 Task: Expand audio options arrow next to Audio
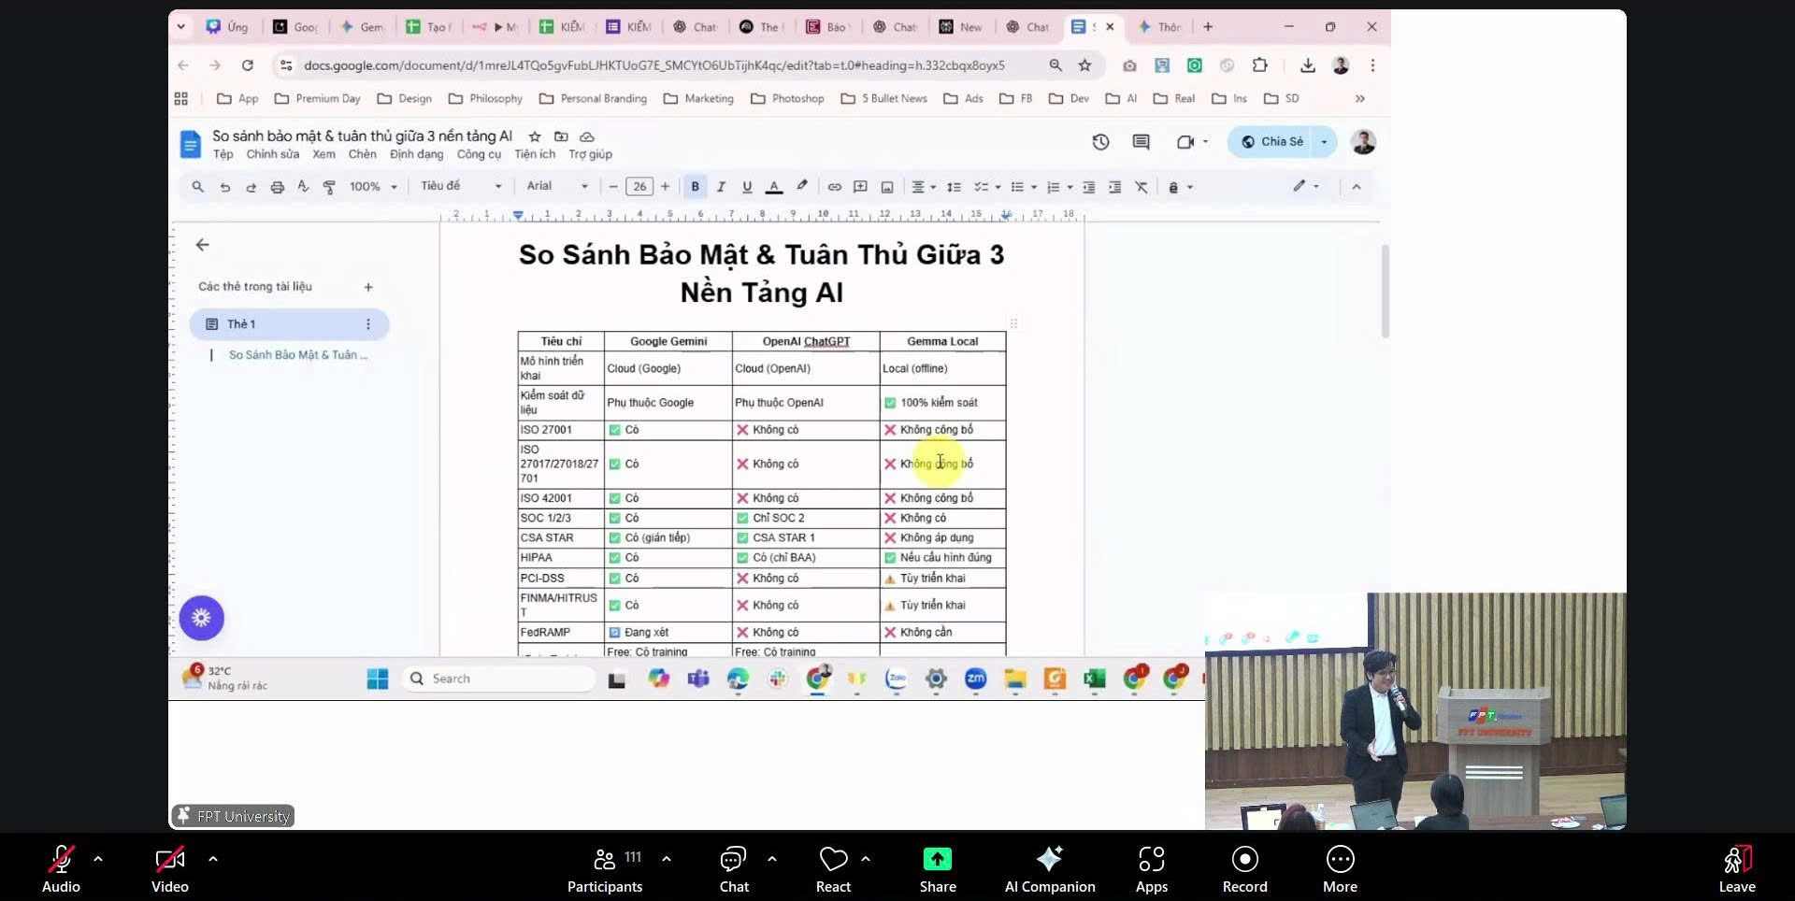pyautogui.click(x=98, y=858)
